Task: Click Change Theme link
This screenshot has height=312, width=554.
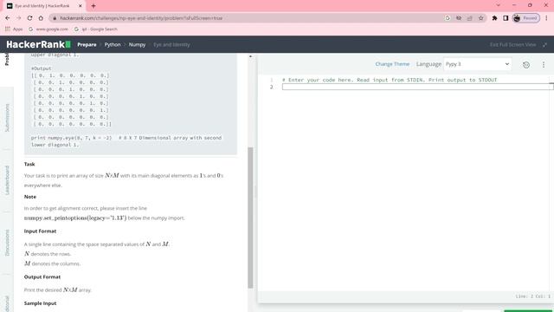Action: click(x=392, y=64)
